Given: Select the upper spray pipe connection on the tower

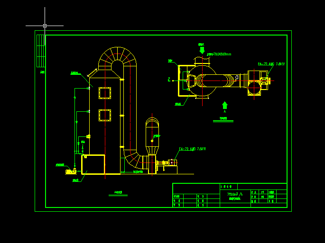Looking at the screenshot, I should click(89, 89).
